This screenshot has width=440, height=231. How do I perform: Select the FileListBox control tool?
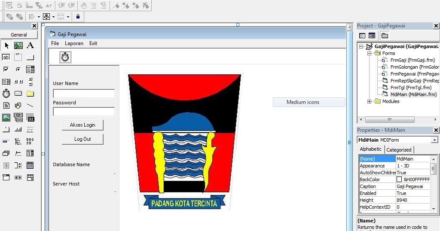6,105
